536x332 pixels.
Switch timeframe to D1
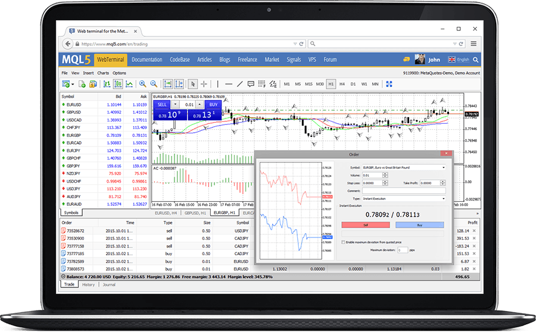click(353, 84)
